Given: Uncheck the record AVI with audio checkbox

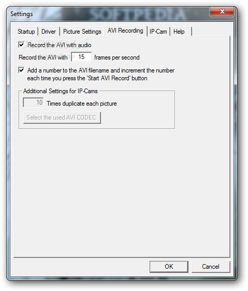Looking at the screenshot, I should [21, 45].
